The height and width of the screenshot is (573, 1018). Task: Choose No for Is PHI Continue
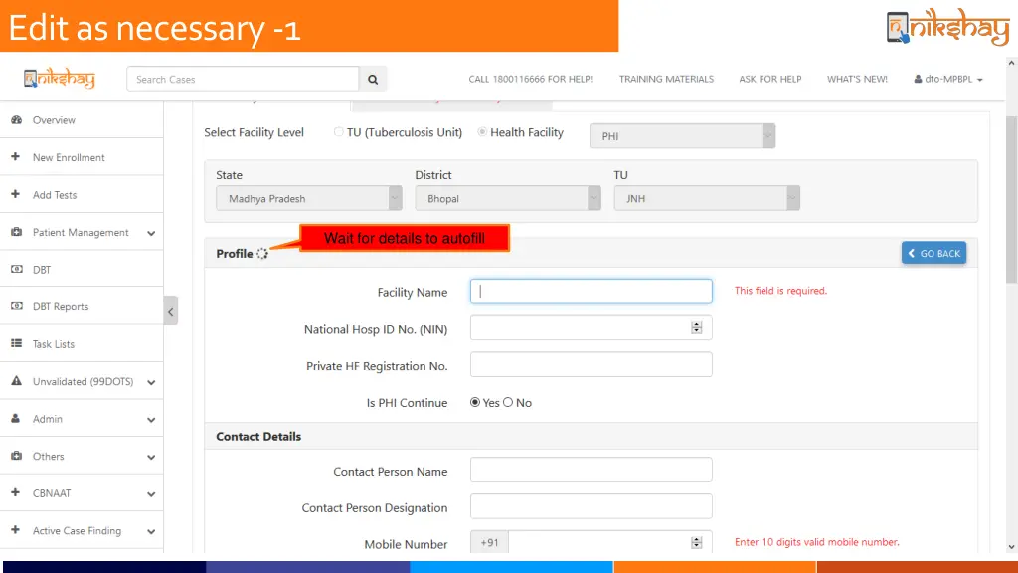(x=508, y=403)
